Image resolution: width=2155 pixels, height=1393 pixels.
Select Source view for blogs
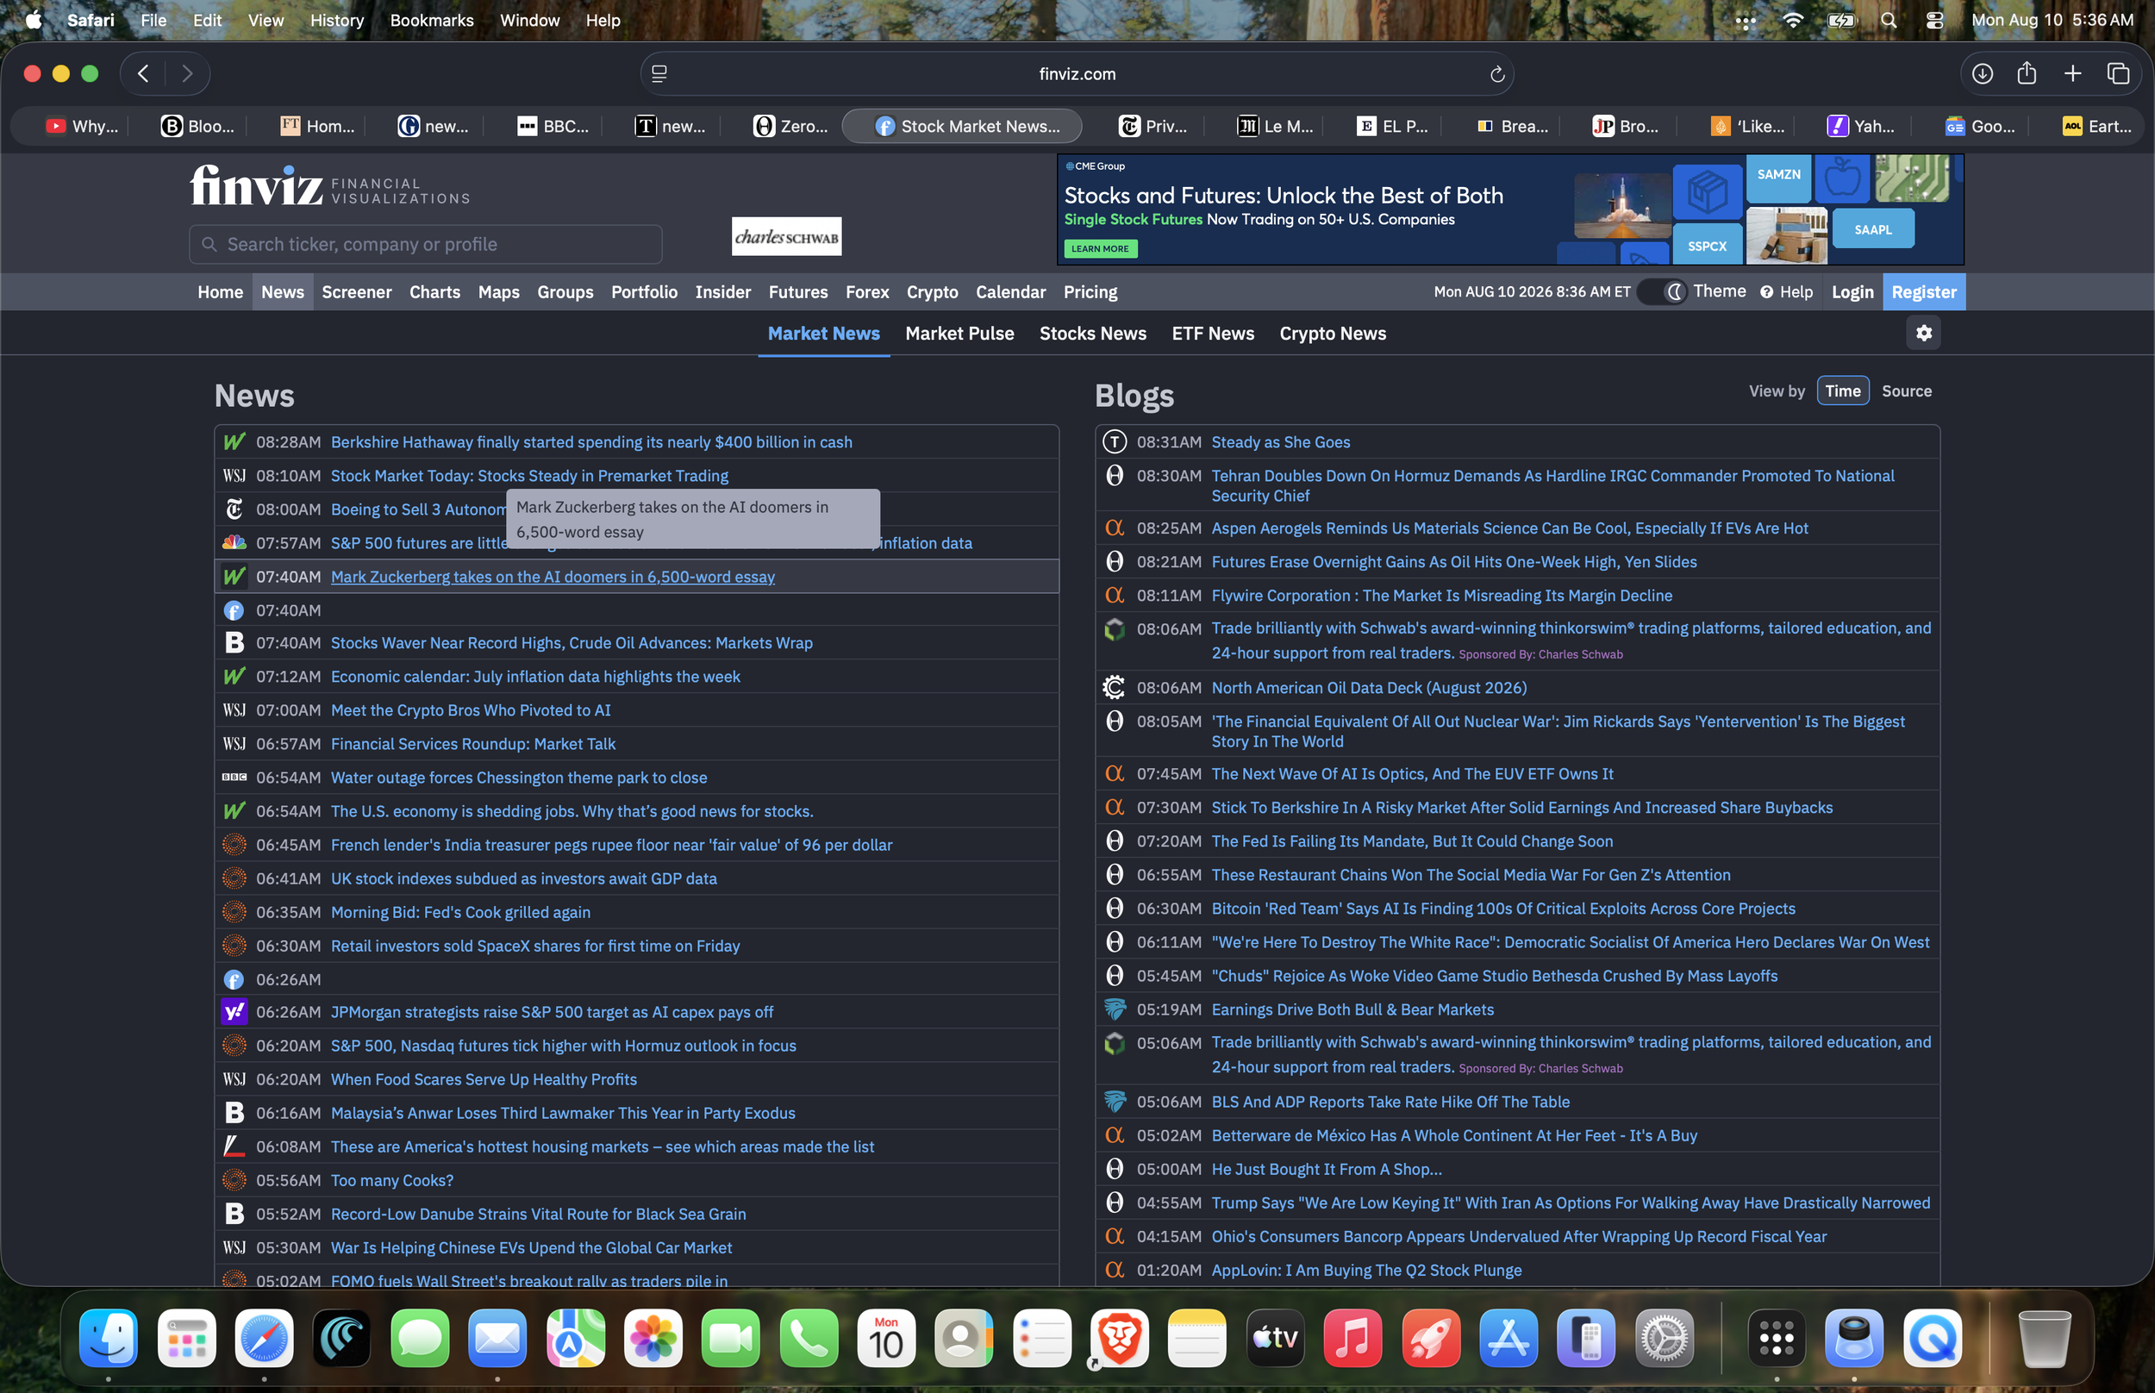[1906, 390]
